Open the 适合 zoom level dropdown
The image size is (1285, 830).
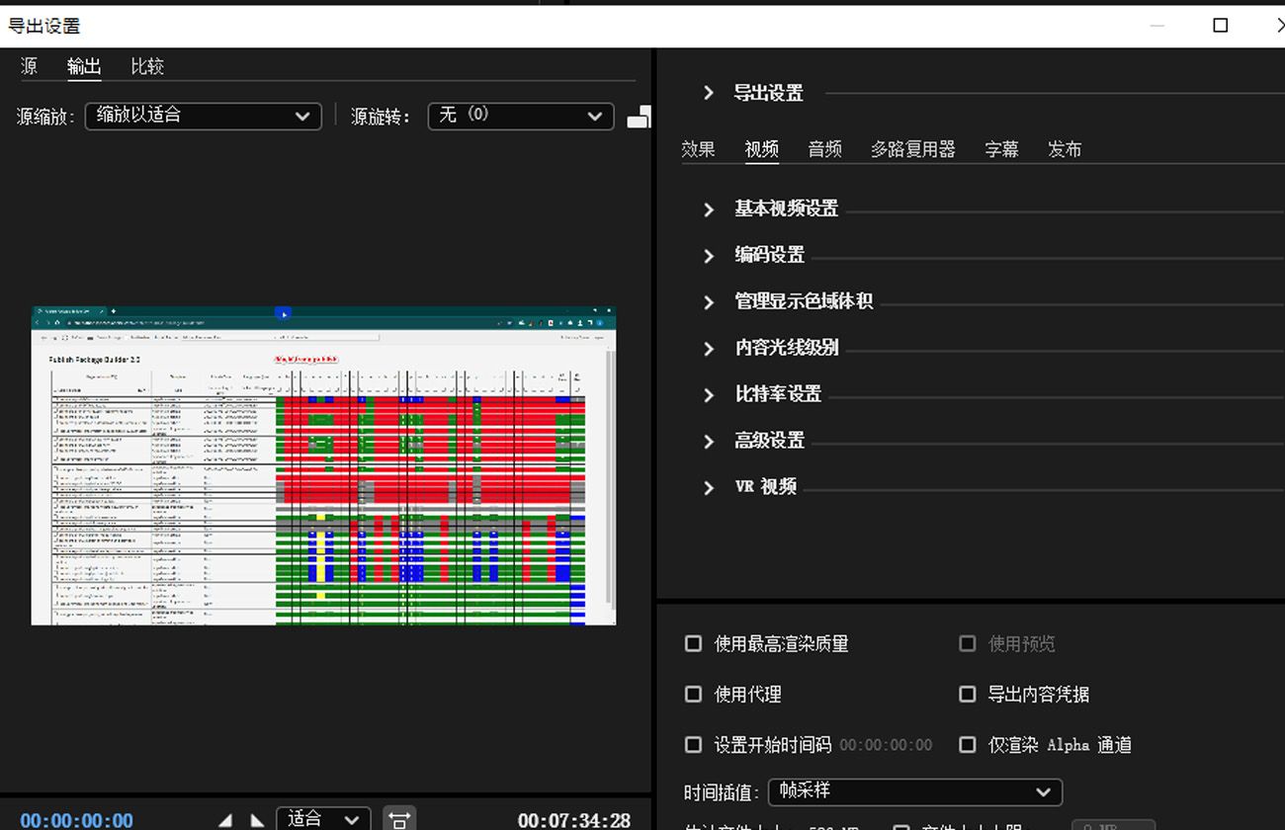323,818
